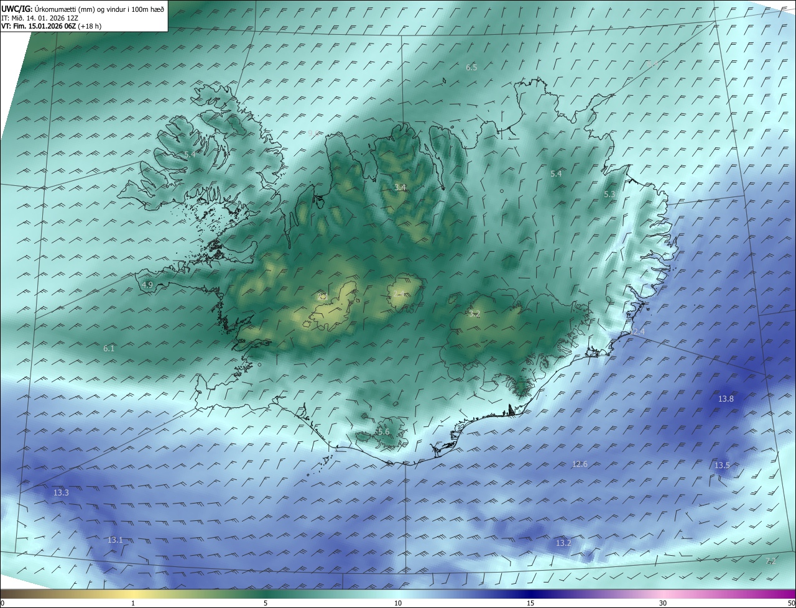Image resolution: width=796 pixels, height=608 pixels.
Task: Click the colorbar tick label 30
Action: point(663,603)
